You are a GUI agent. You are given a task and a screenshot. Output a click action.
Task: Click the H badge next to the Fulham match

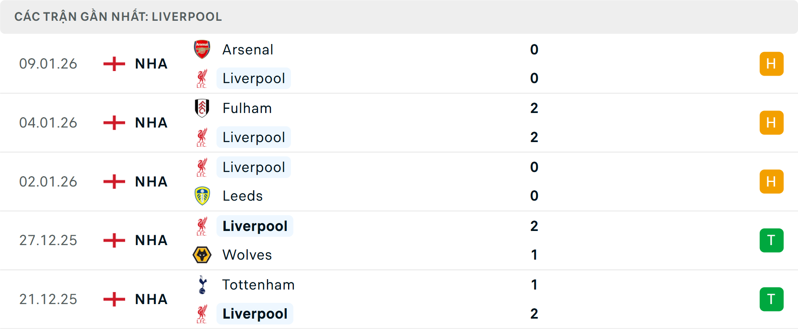pos(771,123)
